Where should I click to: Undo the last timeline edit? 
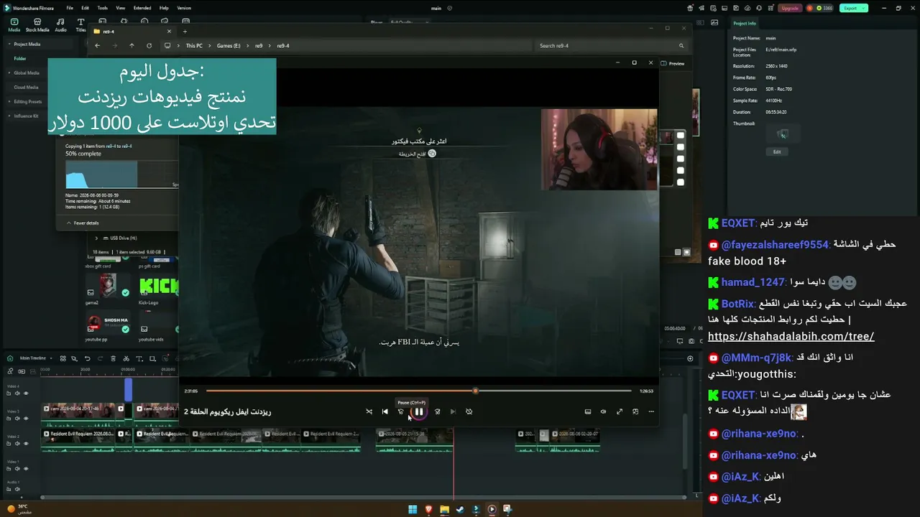coord(88,358)
